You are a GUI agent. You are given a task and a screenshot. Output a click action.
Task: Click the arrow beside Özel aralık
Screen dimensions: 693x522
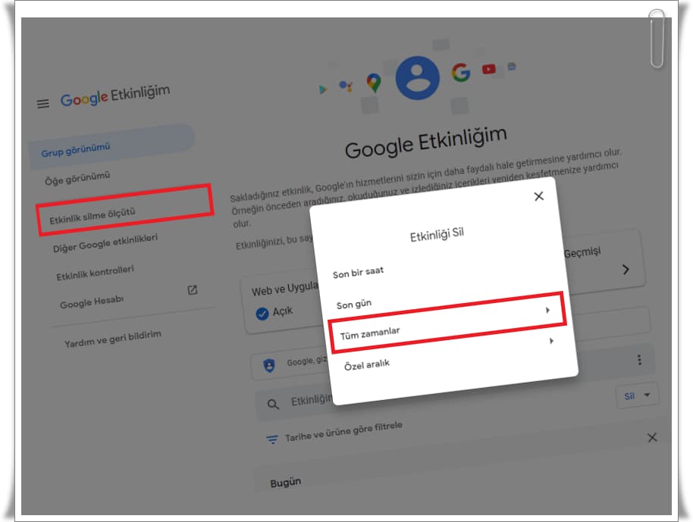tap(551, 340)
